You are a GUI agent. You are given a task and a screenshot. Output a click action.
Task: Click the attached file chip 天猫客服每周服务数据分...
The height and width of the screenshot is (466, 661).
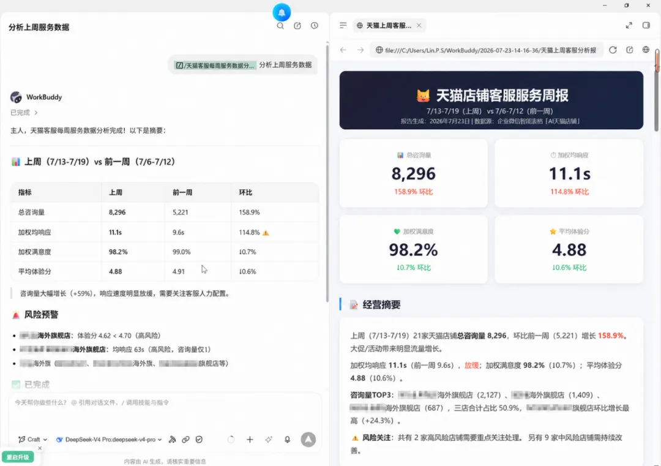coord(215,66)
